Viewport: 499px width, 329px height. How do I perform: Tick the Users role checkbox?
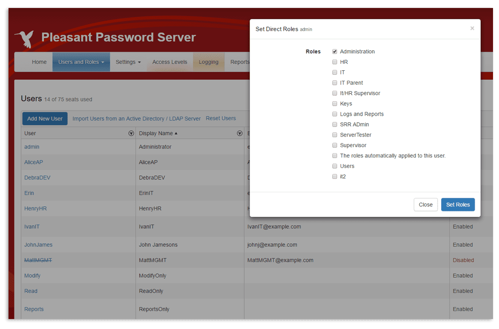coord(334,166)
